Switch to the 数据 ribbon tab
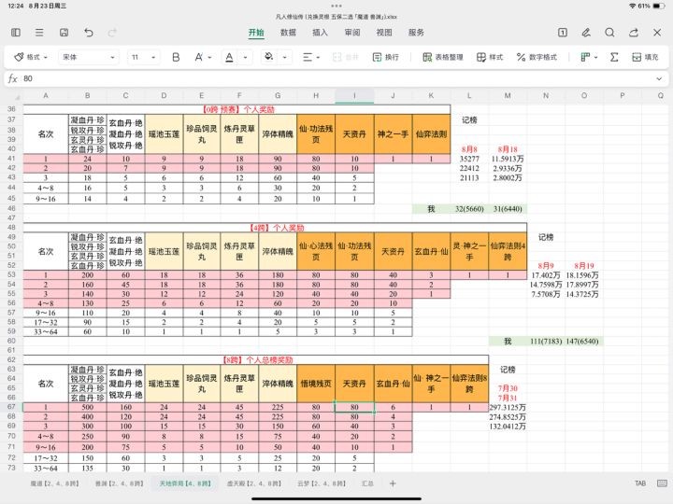This screenshot has height=504, width=673. (x=288, y=32)
